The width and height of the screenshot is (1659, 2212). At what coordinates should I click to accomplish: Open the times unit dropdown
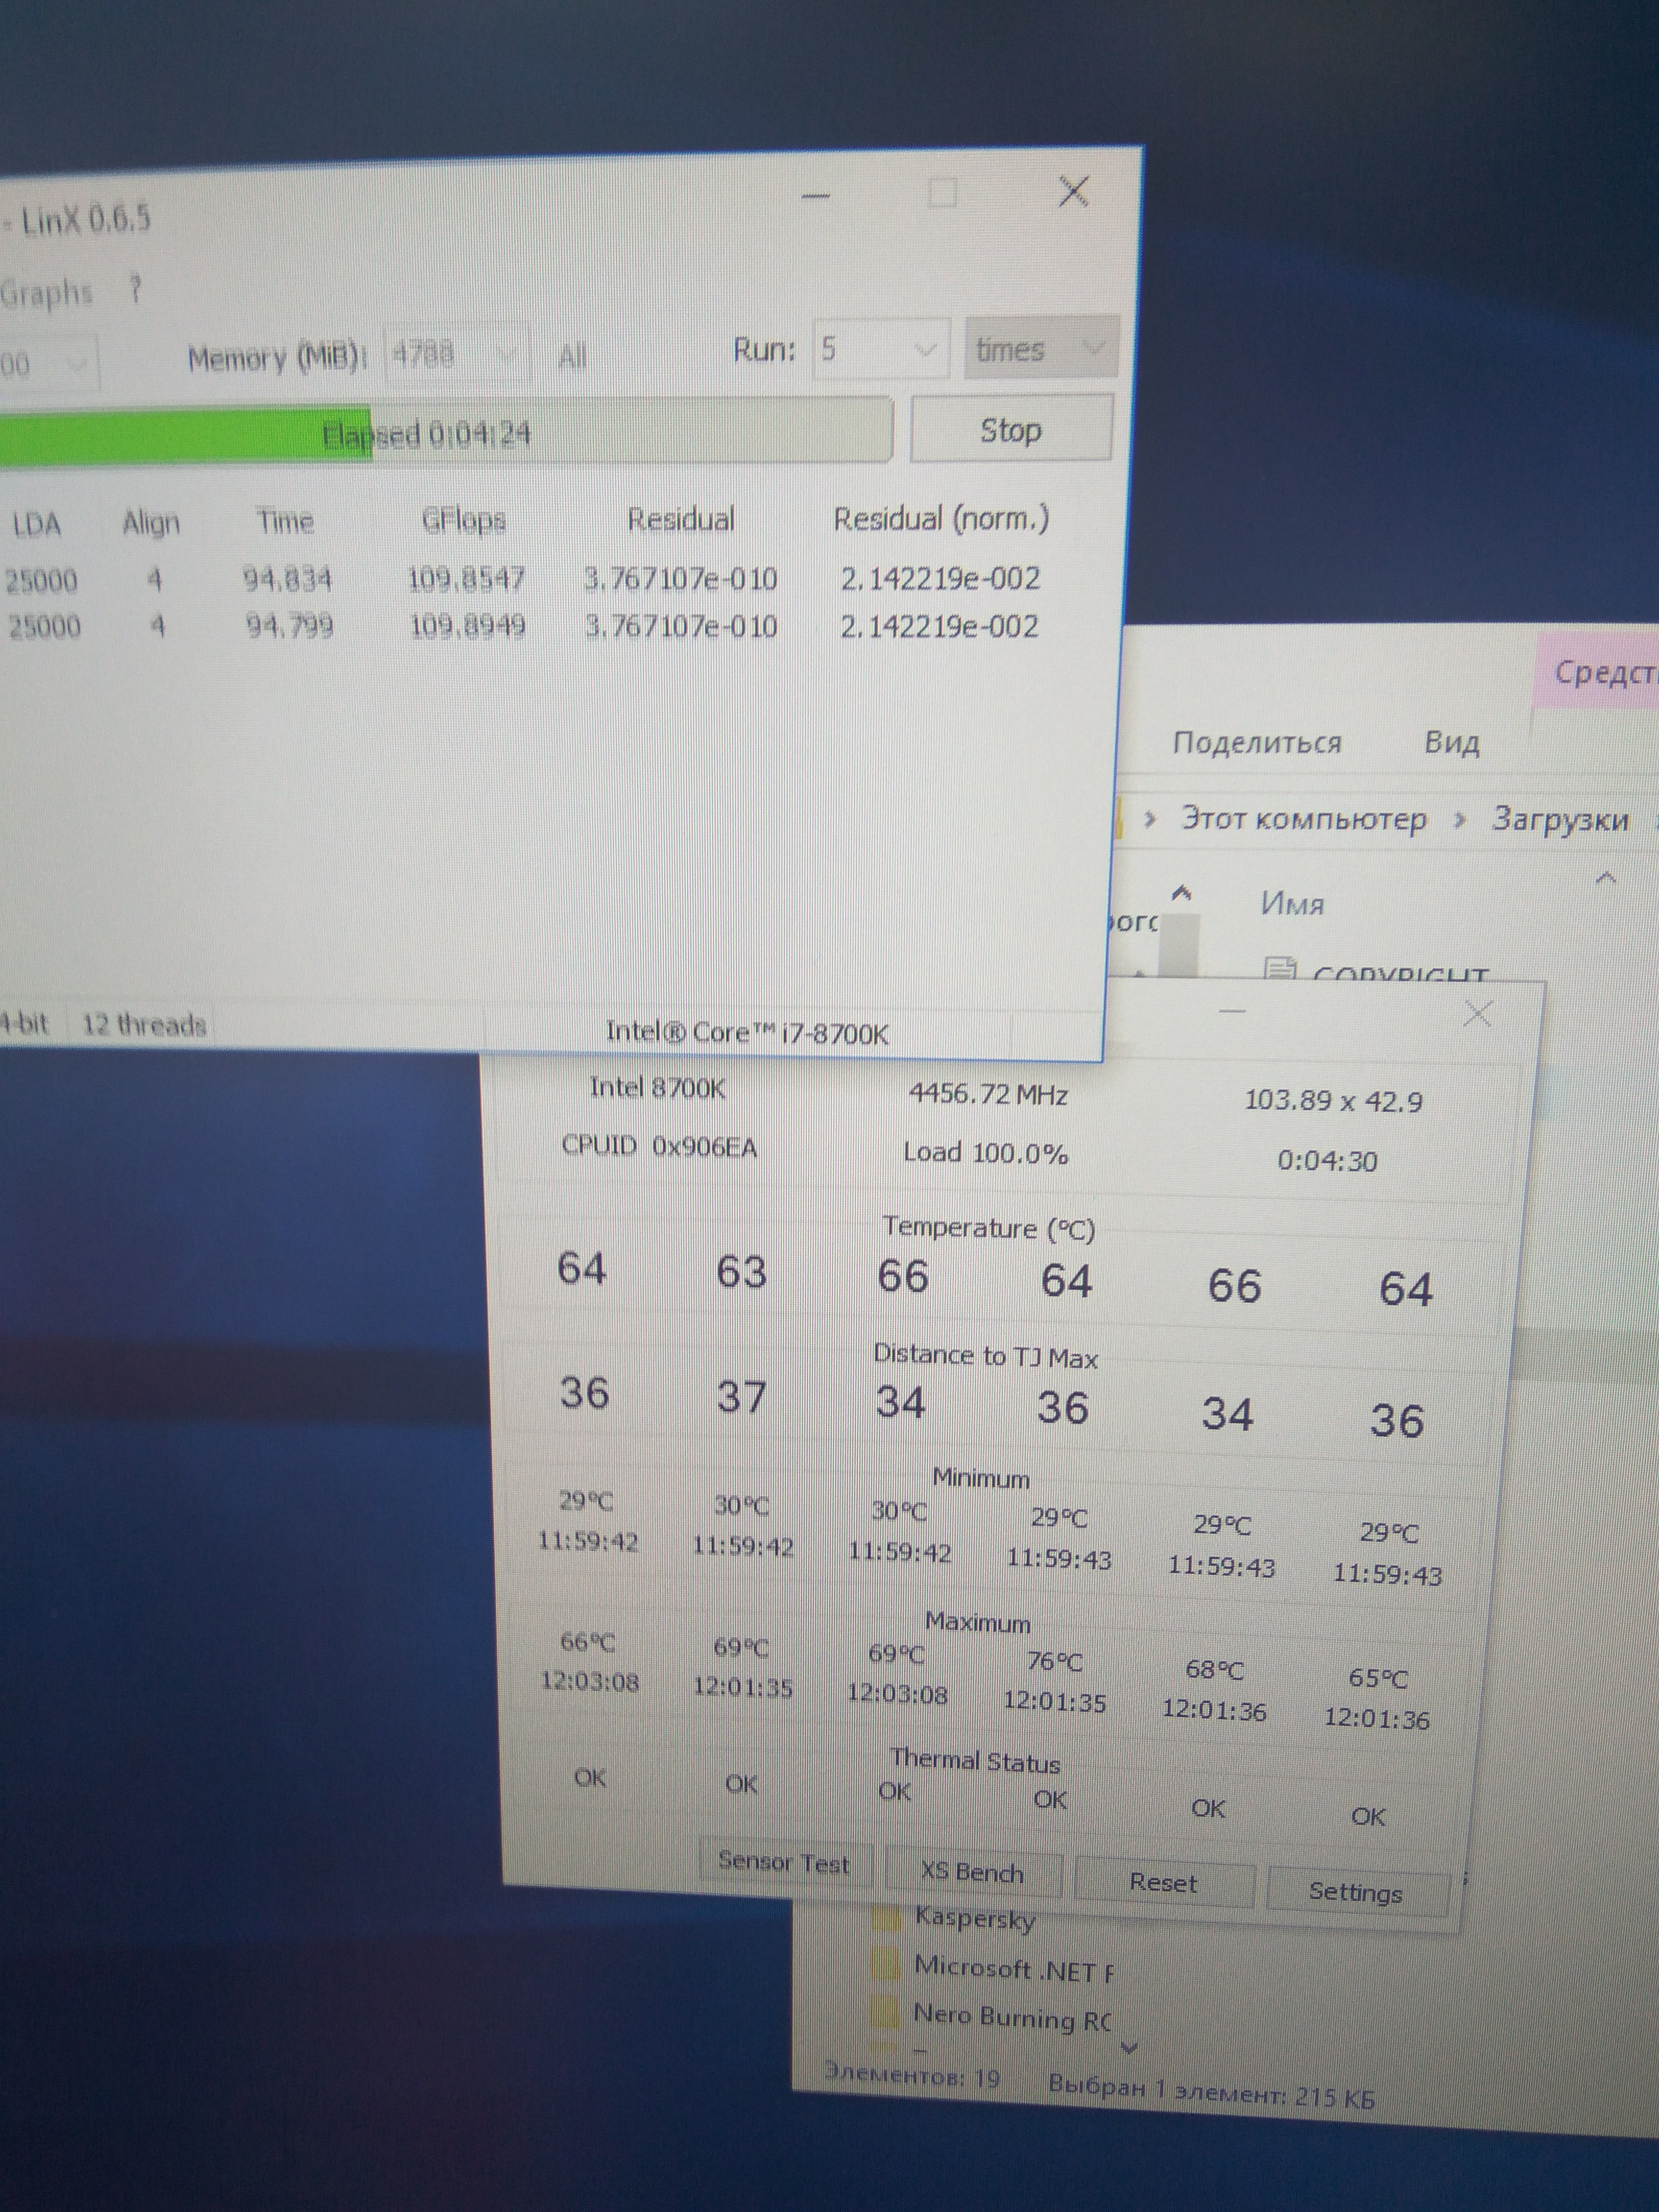point(1093,349)
